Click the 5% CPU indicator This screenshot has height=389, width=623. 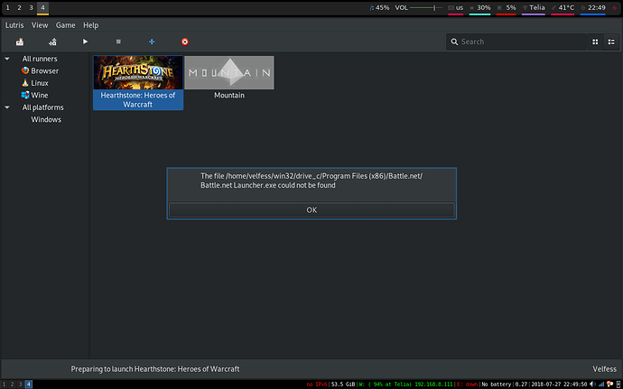tap(507, 7)
